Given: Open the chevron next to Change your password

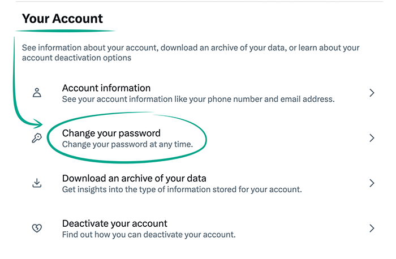Looking at the screenshot, I should pyautogui.click(x=372, y=138).
